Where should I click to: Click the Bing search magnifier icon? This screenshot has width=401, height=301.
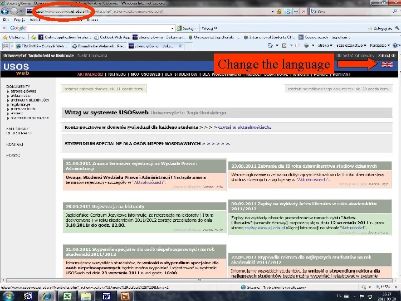pyautogui.click(x=395, y=11)
